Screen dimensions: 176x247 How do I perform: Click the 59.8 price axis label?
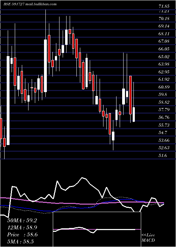coord(163,95)
